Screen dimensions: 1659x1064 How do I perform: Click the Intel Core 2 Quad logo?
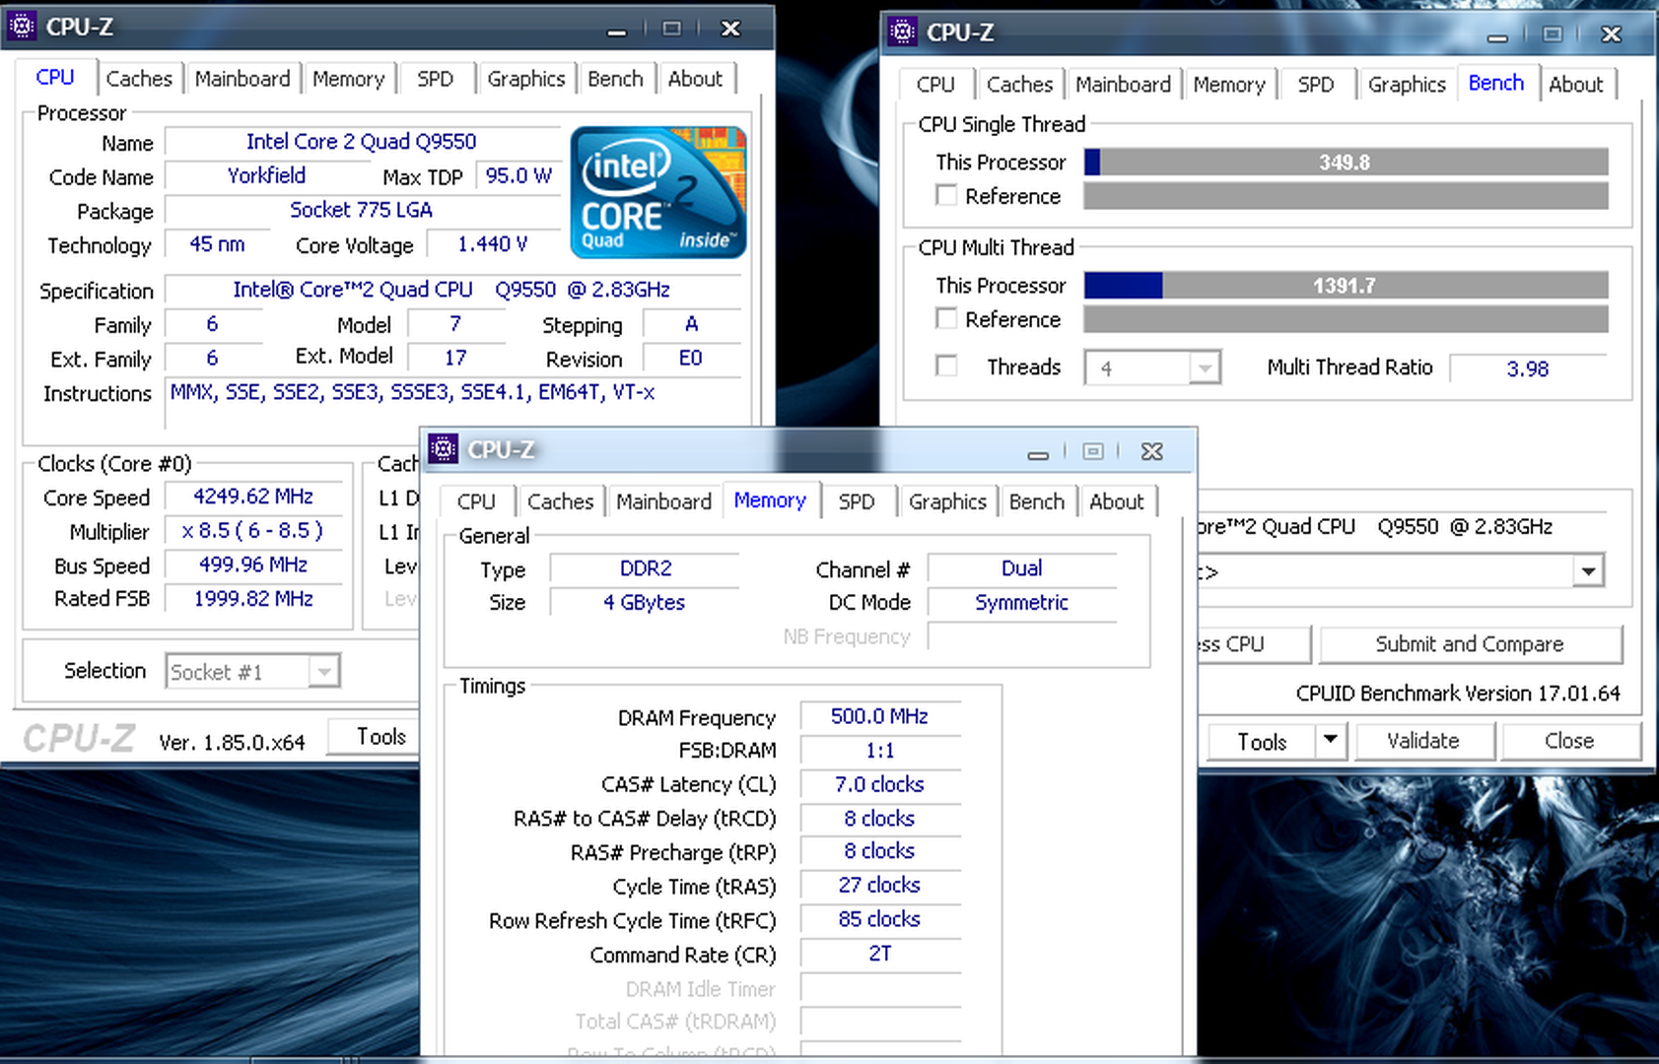click(658, 193)
